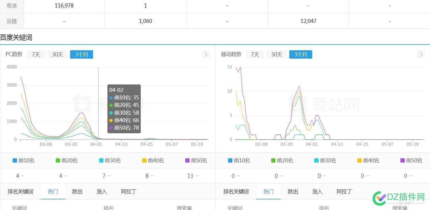The width and height of the screenshot is (430, 210).
Task: Click next arrow in PC趋势 panel
Action: point(206,54)
